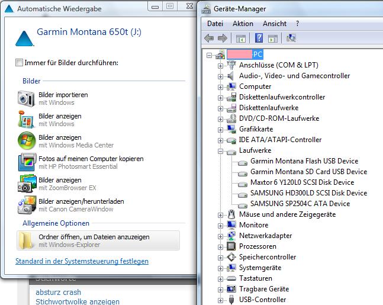The height and width of the screenshot is (305, 383).
Task: Collapse the root PC node in device tree
Action: (209, 55)
